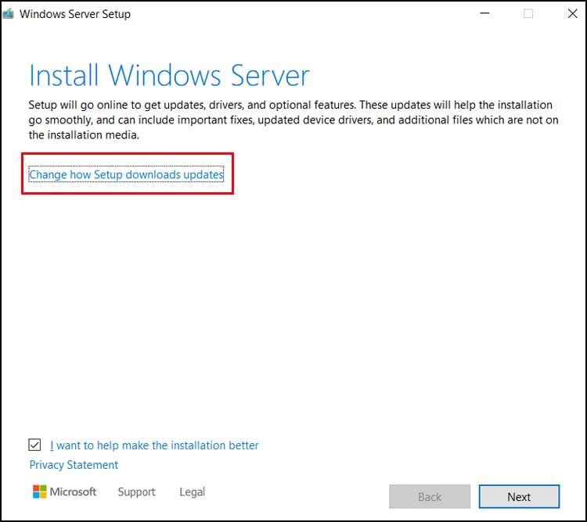Screen dimensions: 587x522
Task: Click the 'Windows Server Setup' title bar text
Action: click(75, 14)
